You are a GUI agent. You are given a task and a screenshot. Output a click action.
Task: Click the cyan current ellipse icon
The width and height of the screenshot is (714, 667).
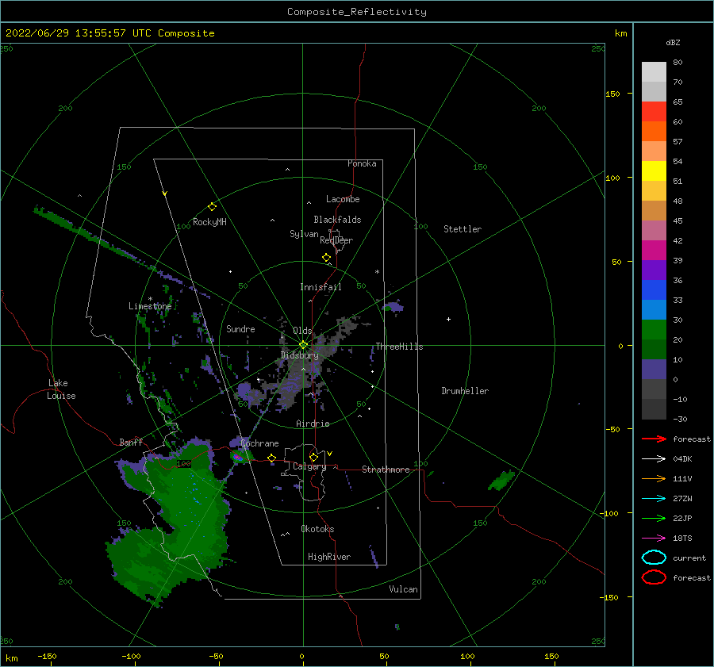pyautogui.click(x=654, y=558)
